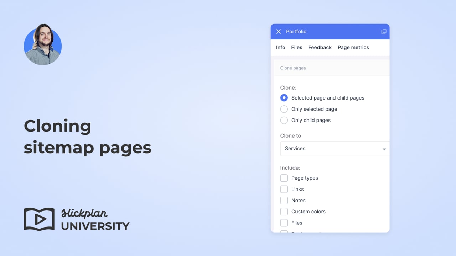The width and height of the screenshot is (456, 256).
Task: Click the Clone pages section header
Action: [x=331, y=68]
